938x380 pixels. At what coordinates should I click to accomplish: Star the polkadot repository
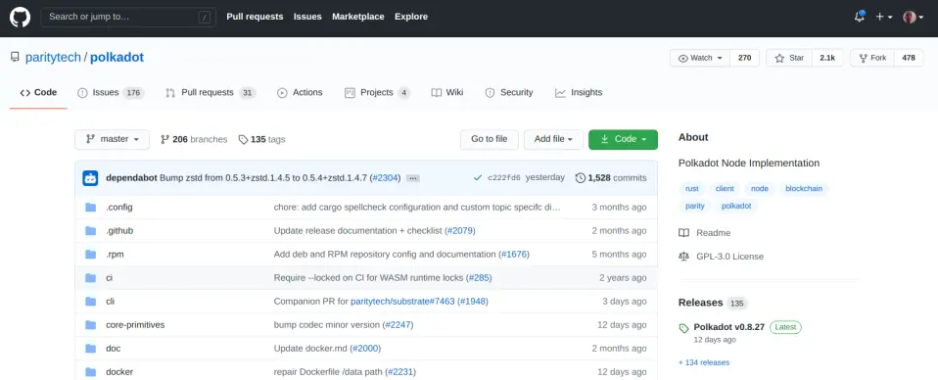coord(789,58)
